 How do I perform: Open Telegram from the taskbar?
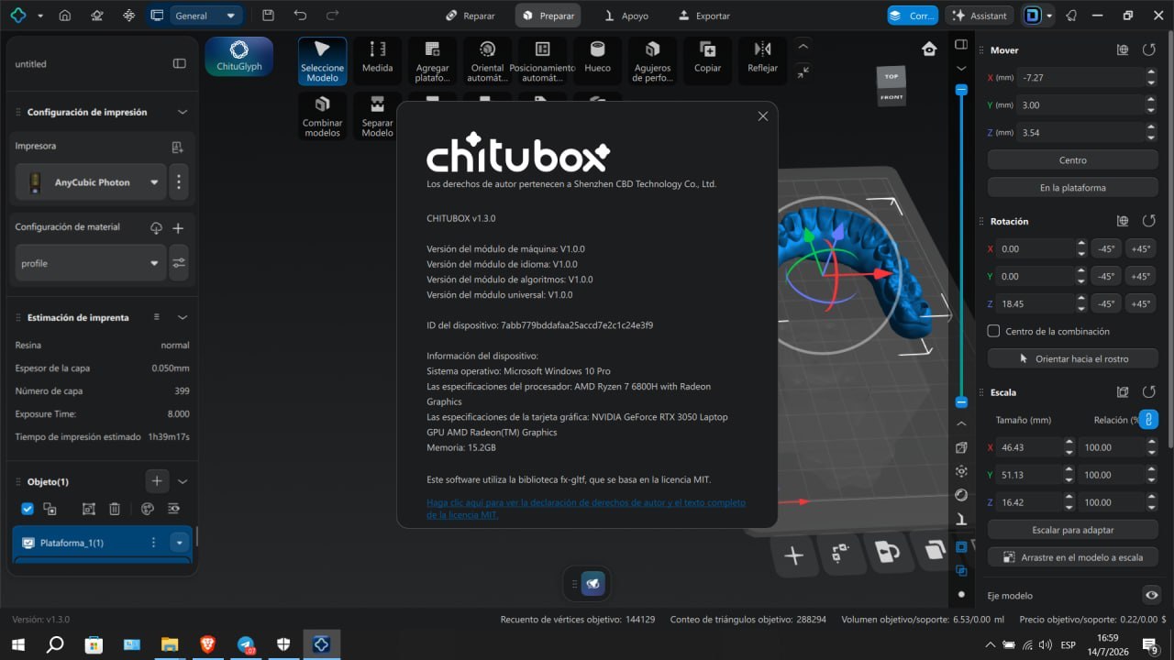coord(246,644)
